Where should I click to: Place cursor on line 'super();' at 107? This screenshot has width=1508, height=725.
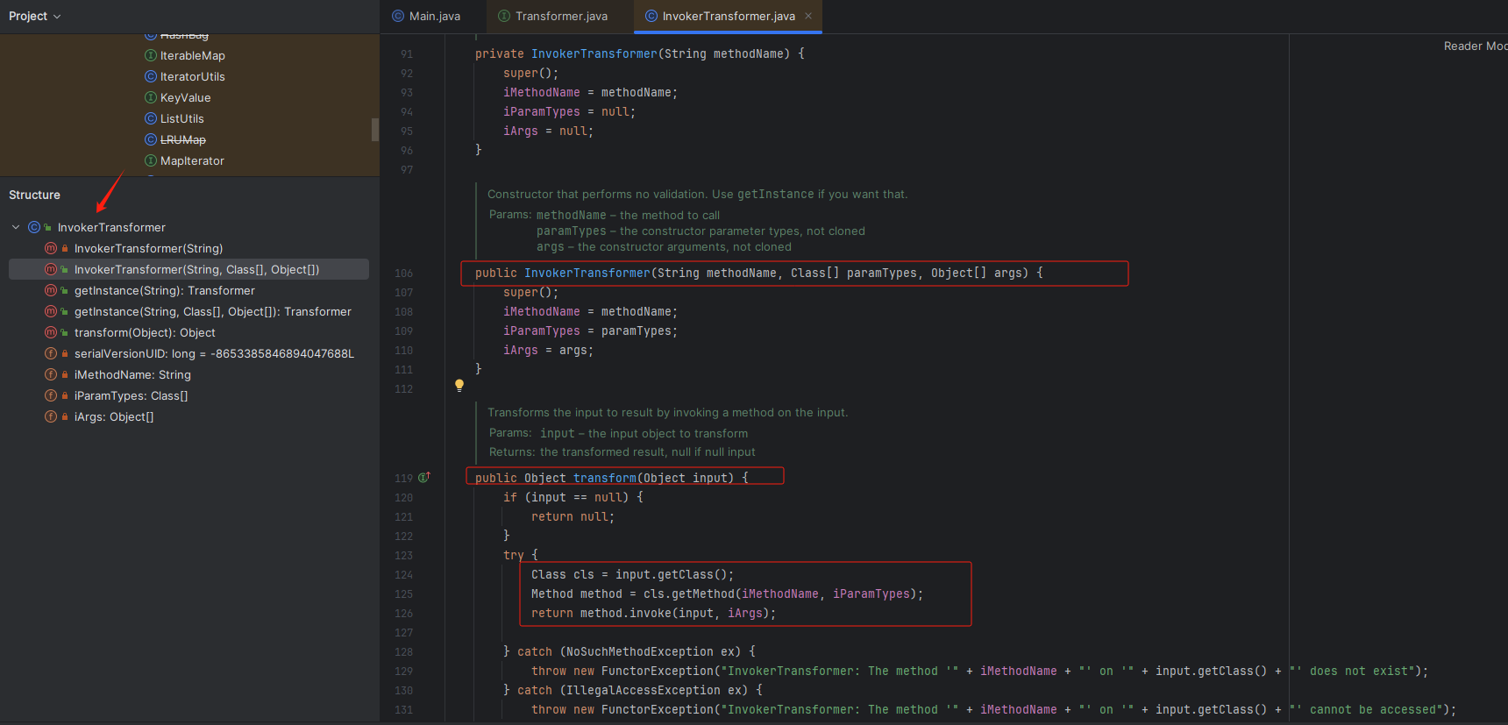click(x=530, y=292)
